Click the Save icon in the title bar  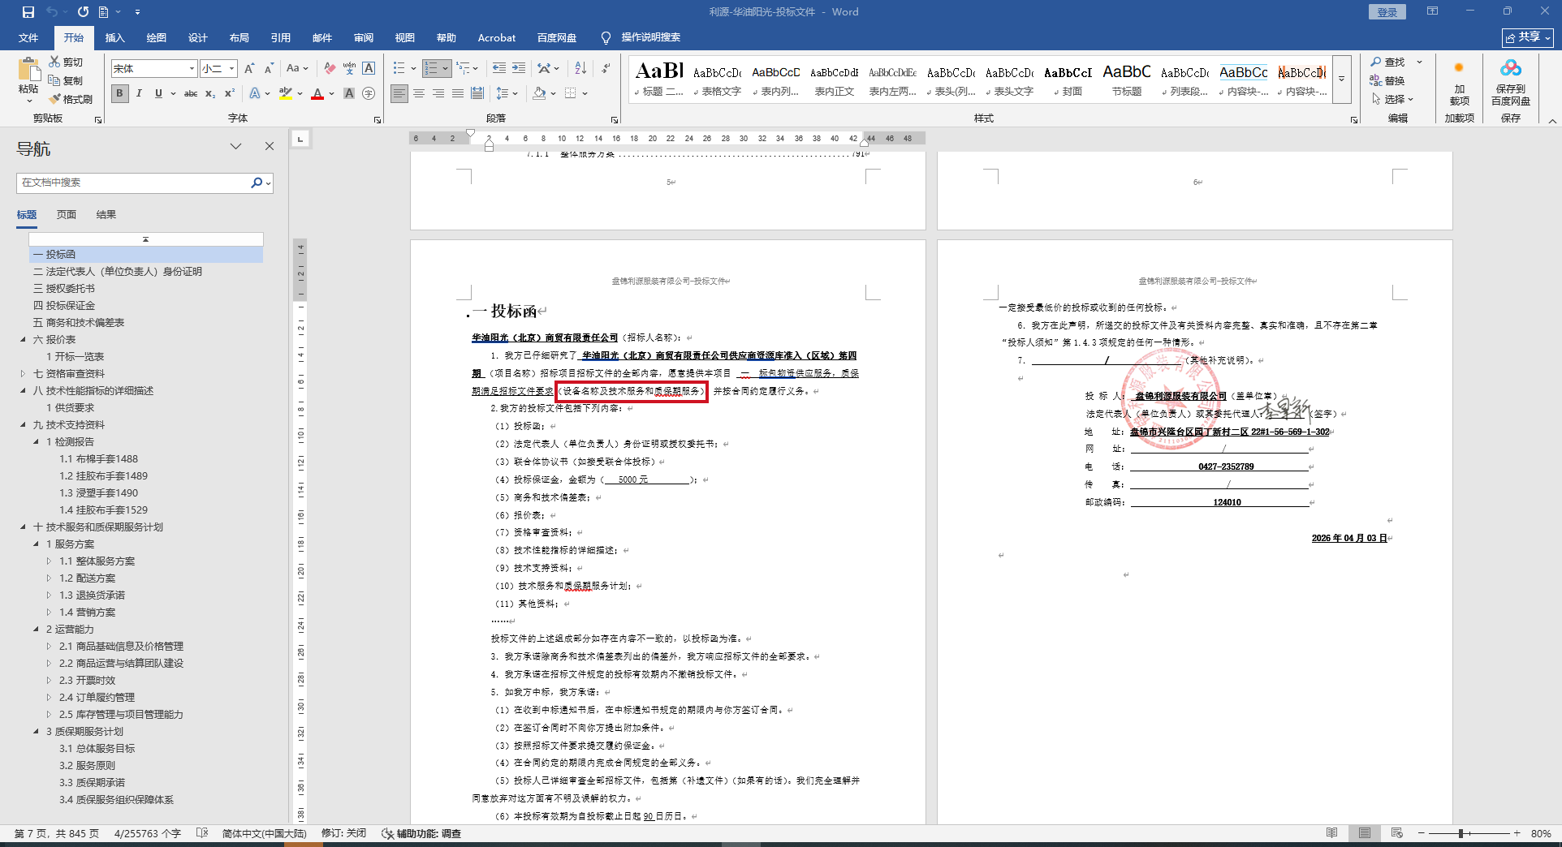pos(28,12)
